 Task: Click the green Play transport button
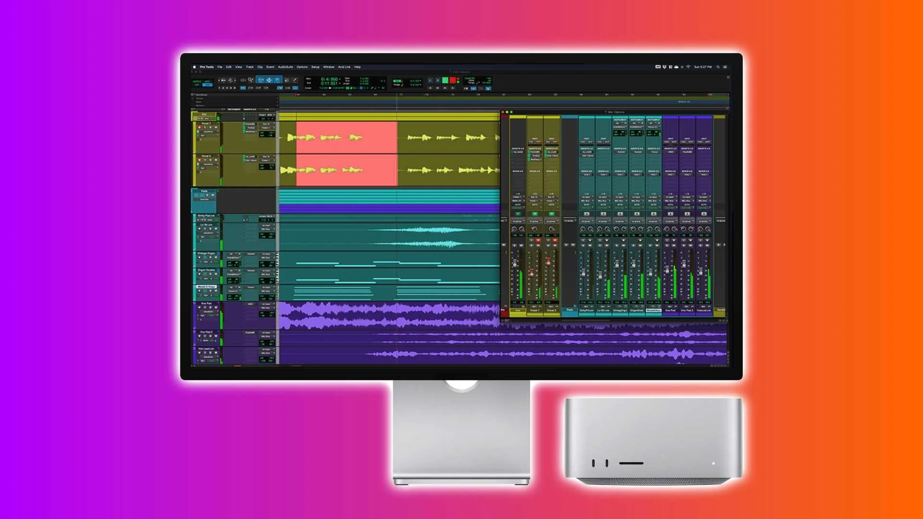445,80
